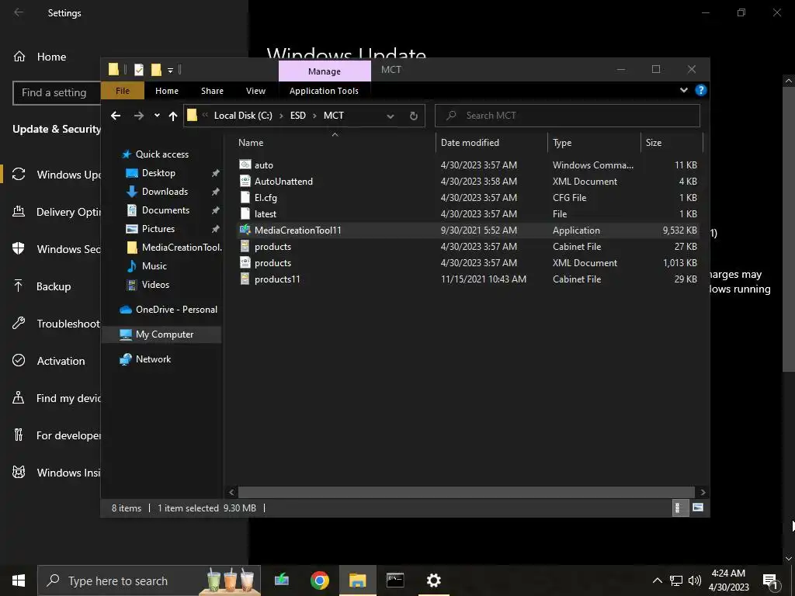
Task: Navigate to ESD breadcrumb folder
Action: pos(297,115)
